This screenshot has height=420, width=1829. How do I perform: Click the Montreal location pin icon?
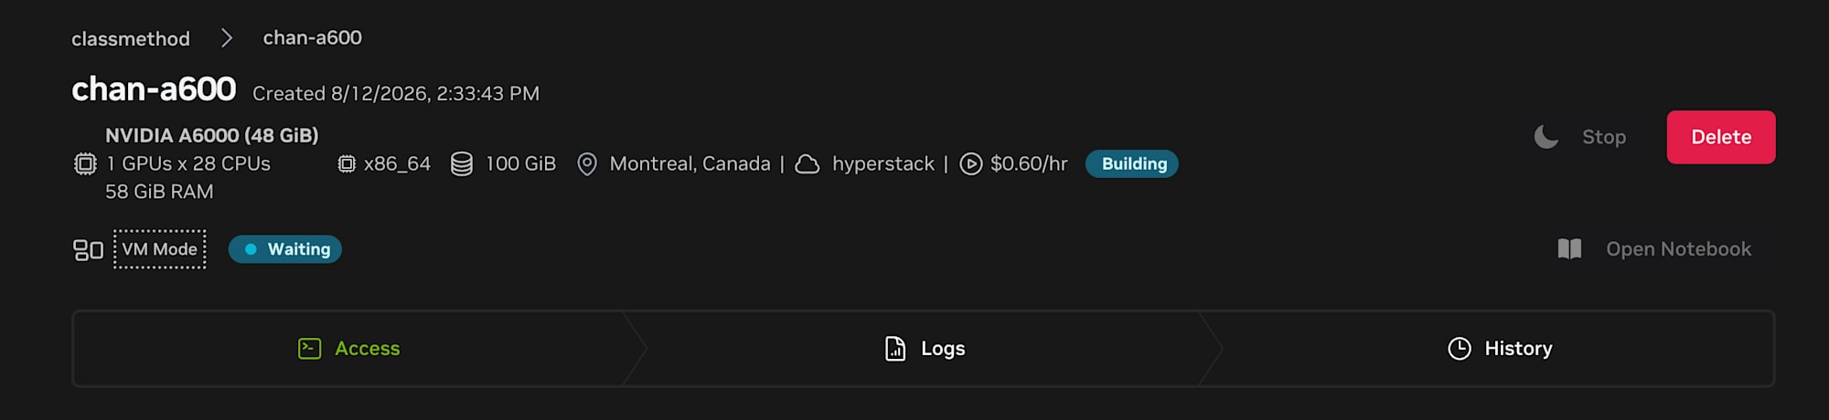[587, 164]
